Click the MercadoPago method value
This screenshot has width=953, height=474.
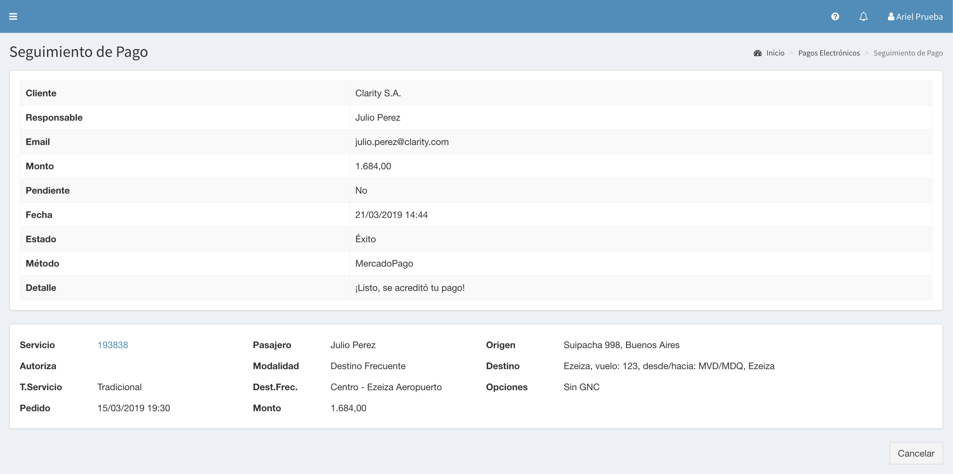384,264
